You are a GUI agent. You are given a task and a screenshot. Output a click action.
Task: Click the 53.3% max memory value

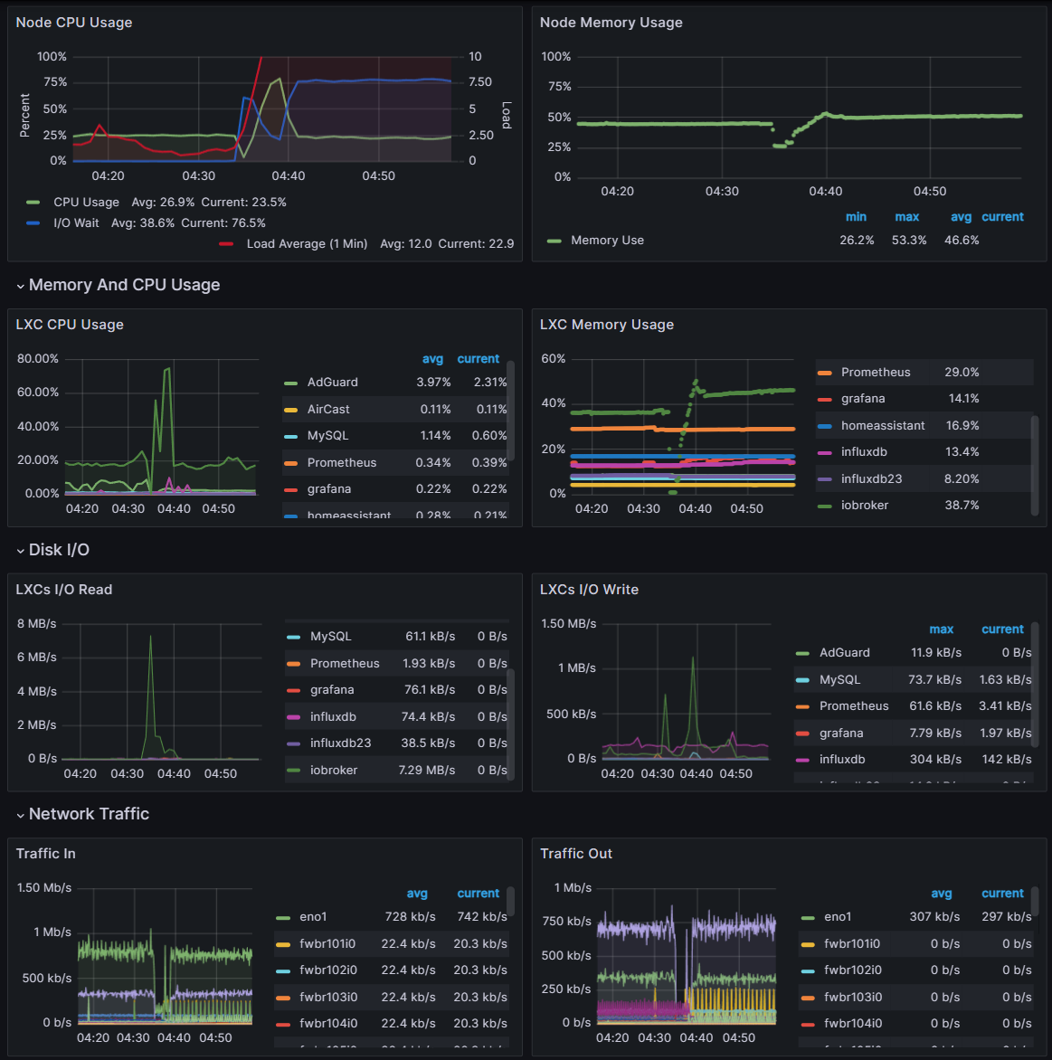(x=909, y=241)
